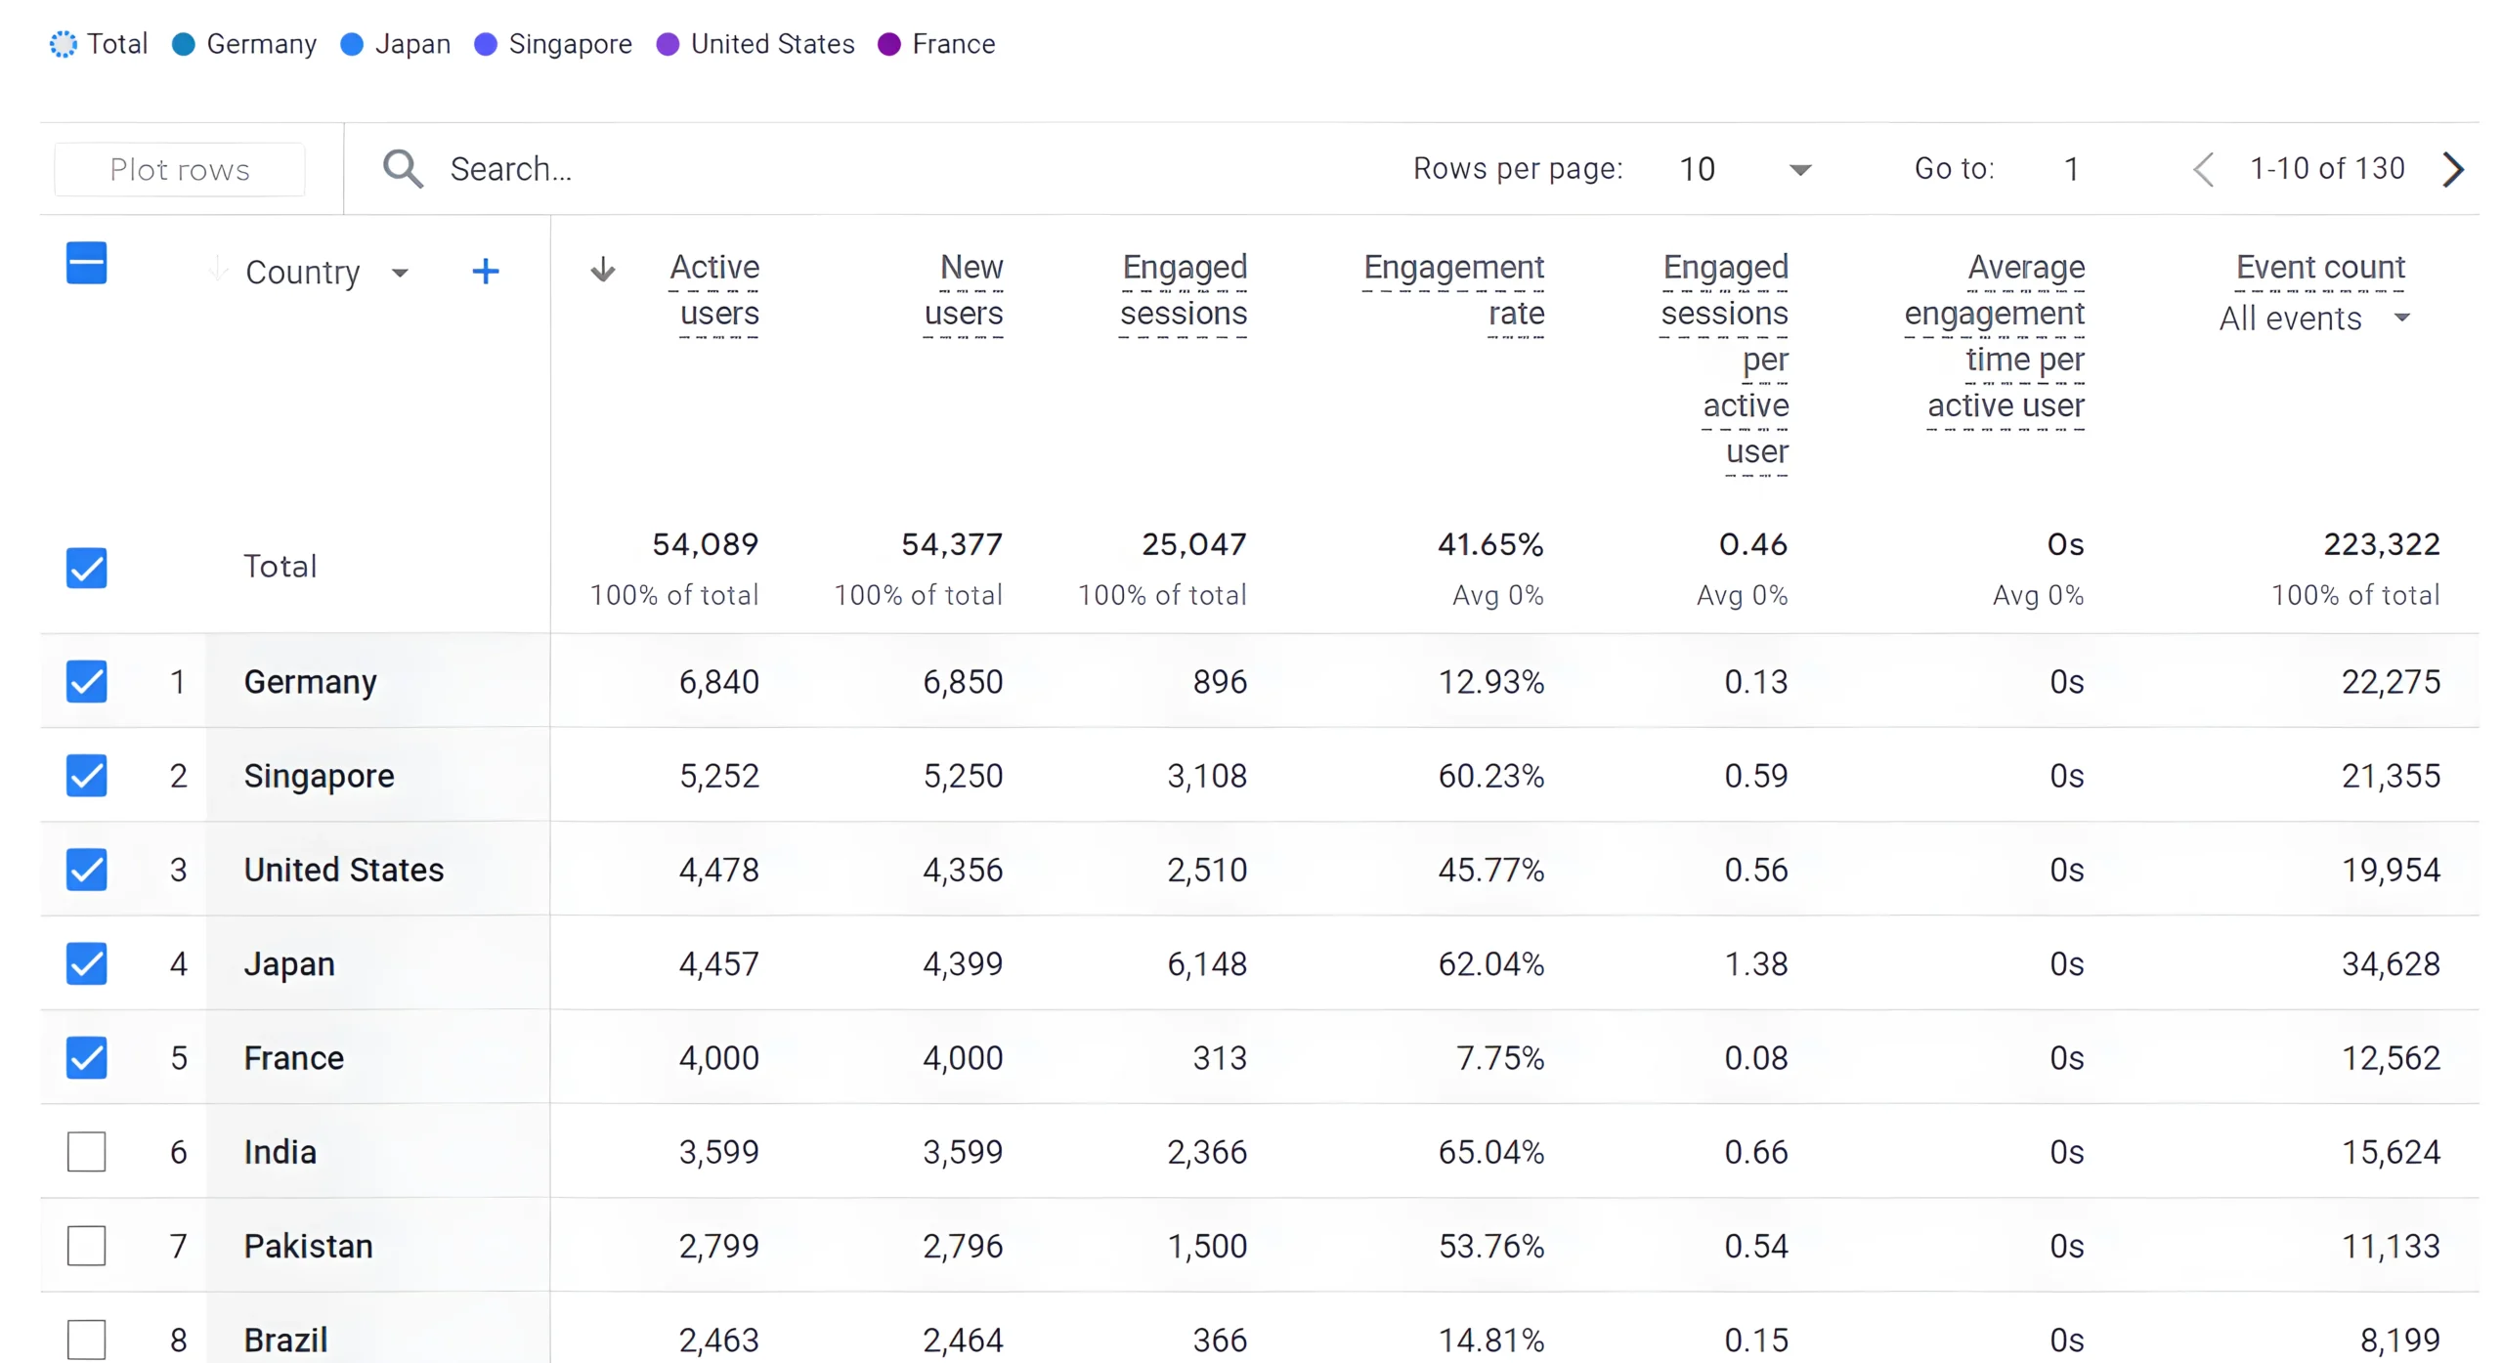
Task: Click the France row name
Action: pos(293,1058)
